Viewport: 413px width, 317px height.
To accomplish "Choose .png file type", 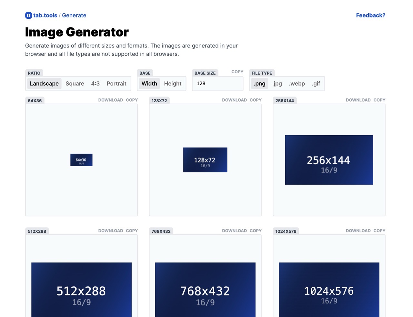I will (x=259, y=84).
